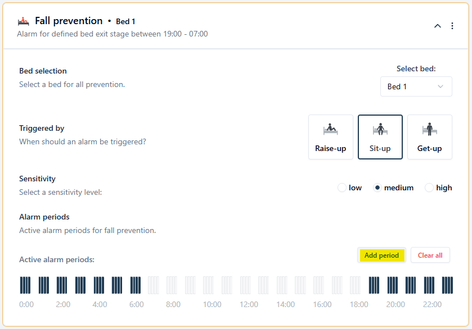Toggle the 6:00 active period block
This screenshot has height=329, width=472.
pyautogui.click(x=136, y=285)
